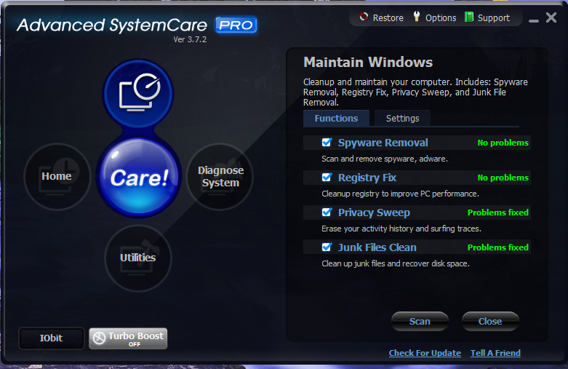Viewport: 568px width, 369px height.
Task: Uncheck Spyware Removal checkbox
Action: coord(327,143)
